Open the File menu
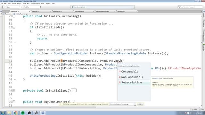 click(2, 4)
